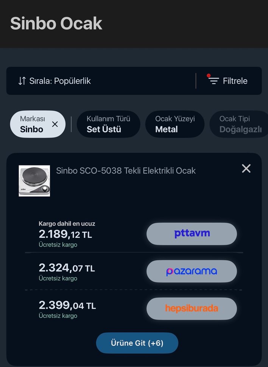Click the Sinbo SCO-5038 product thumbnail
The width and height of the screenshot is (268, 367).
(x=34, y=181)
